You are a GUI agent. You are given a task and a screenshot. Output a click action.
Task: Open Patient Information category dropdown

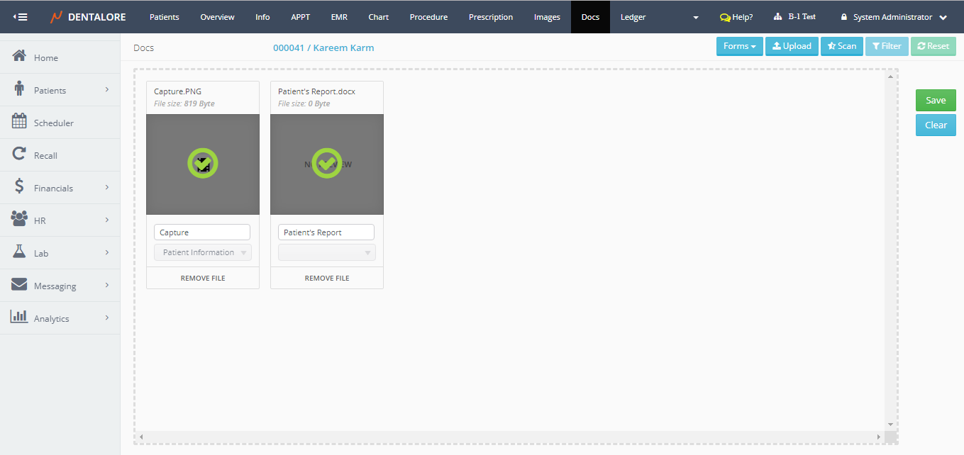click(x=203, y=252)
